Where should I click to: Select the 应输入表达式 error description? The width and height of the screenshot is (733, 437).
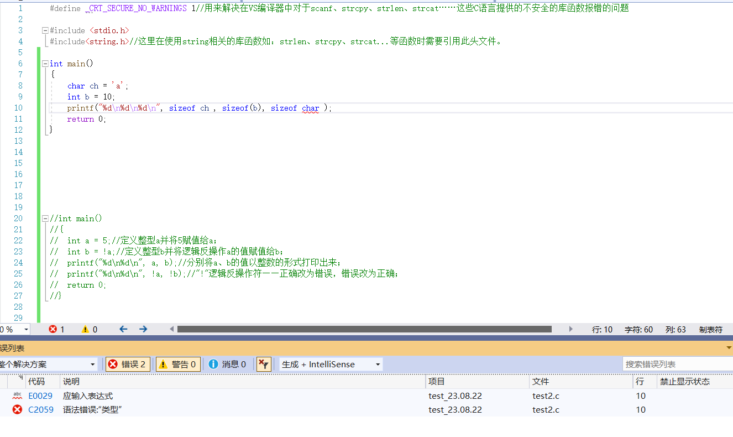[x=88, y=396]
